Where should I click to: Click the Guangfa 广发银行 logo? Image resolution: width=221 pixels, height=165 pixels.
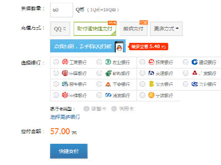click(195, 73)
